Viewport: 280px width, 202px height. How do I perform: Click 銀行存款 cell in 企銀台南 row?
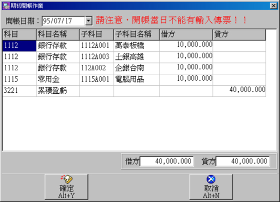(57, 68)
